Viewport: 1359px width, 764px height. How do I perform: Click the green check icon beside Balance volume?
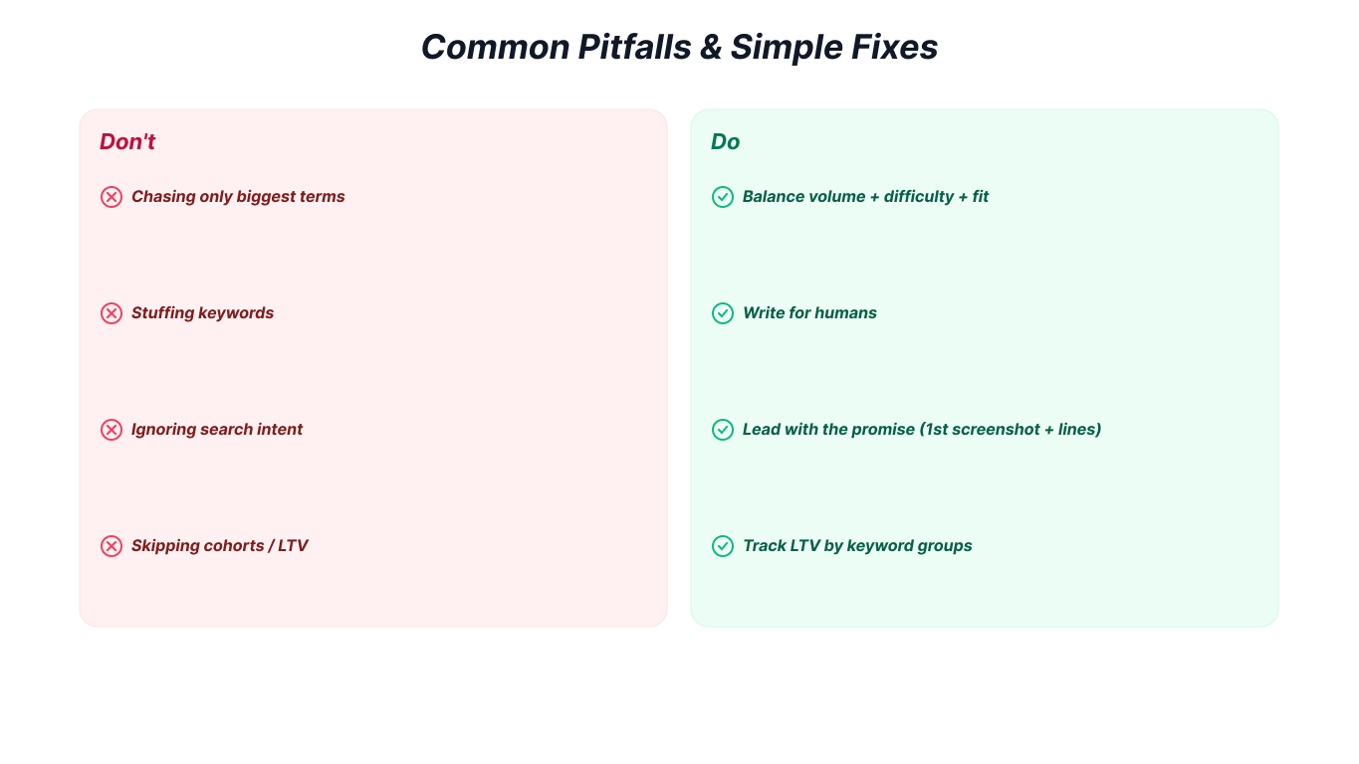coord(723,197)
